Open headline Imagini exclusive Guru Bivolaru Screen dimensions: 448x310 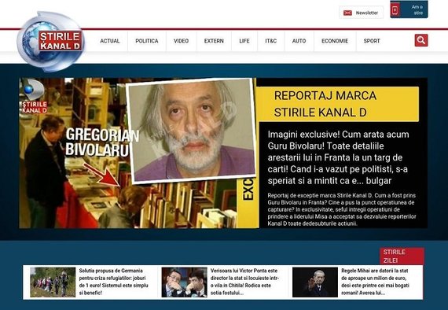pos(339,157)
